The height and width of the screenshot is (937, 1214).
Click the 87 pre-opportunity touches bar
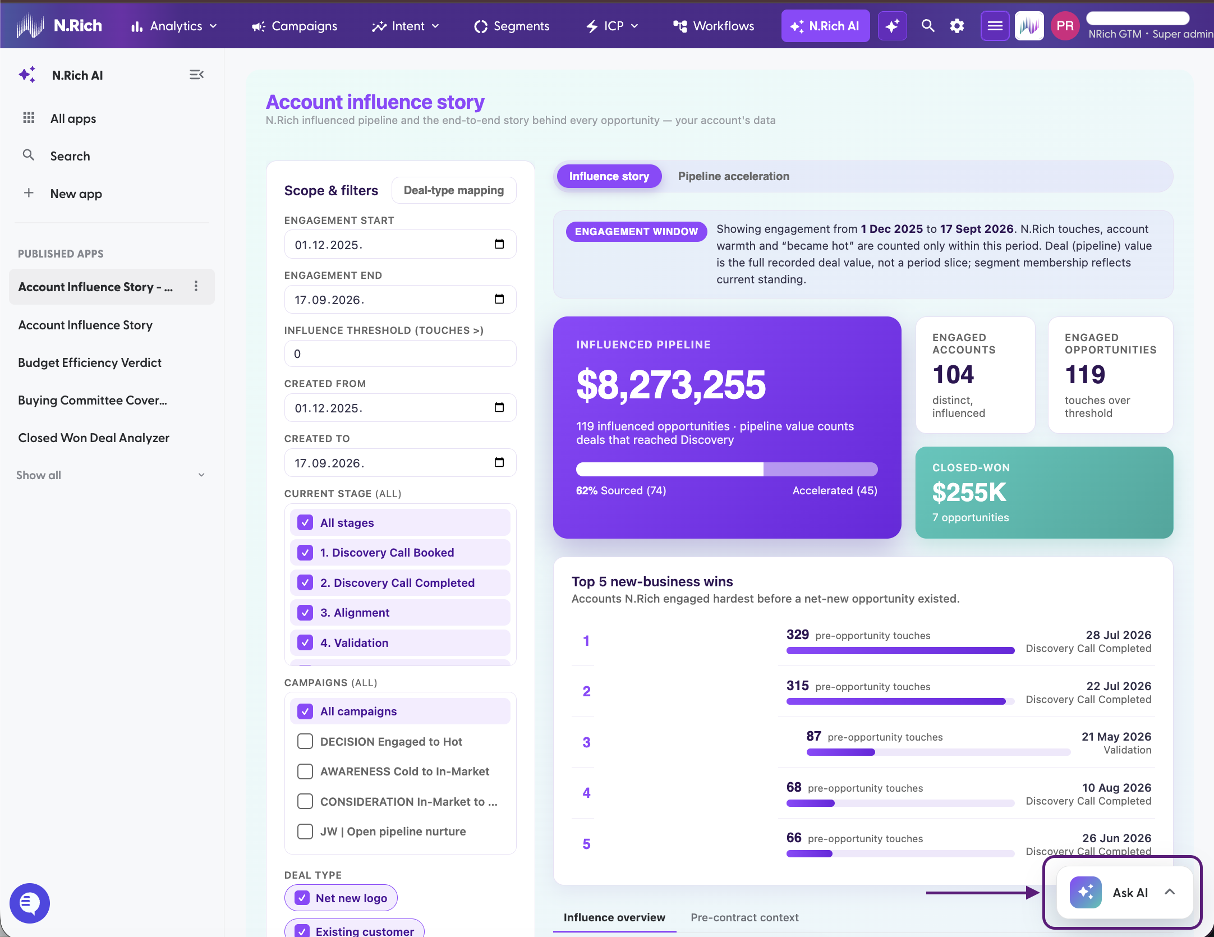938,752
